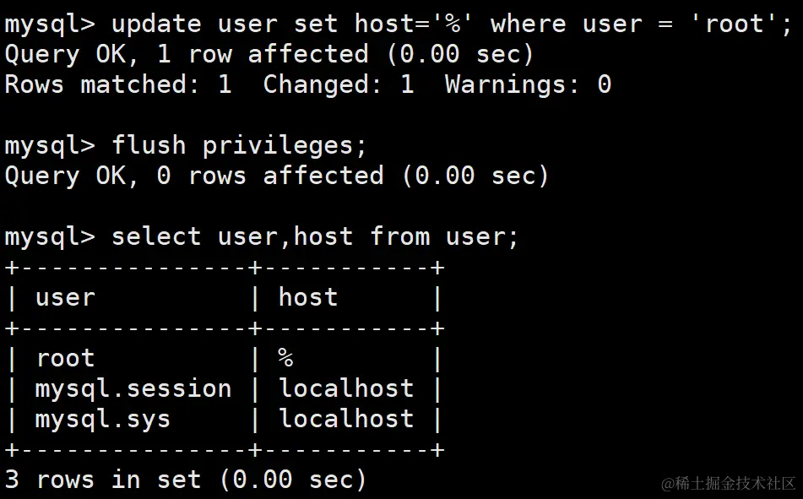803x499 pixels.
Task: Click the first Query OK, 1 row affected line
Action: point(269,54)
